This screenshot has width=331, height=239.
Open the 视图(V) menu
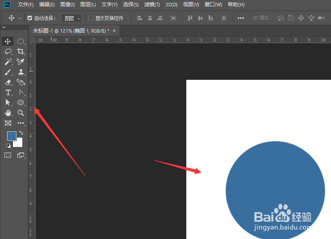pyautogui.click(x=191, y=5)
